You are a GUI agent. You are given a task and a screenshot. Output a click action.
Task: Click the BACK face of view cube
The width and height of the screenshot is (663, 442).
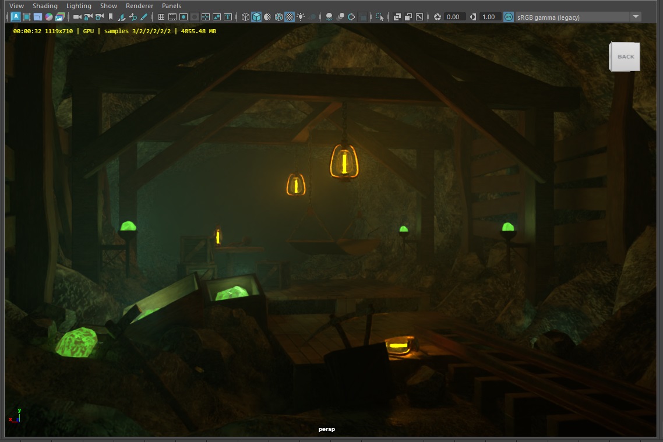[626, 56]
